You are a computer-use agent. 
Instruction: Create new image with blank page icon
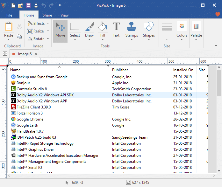13,5
